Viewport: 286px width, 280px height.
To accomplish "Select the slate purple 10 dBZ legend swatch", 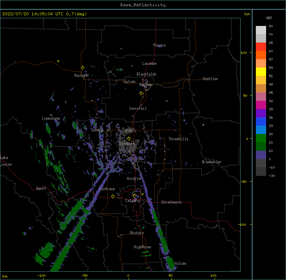I will click(x=261, y=155).
